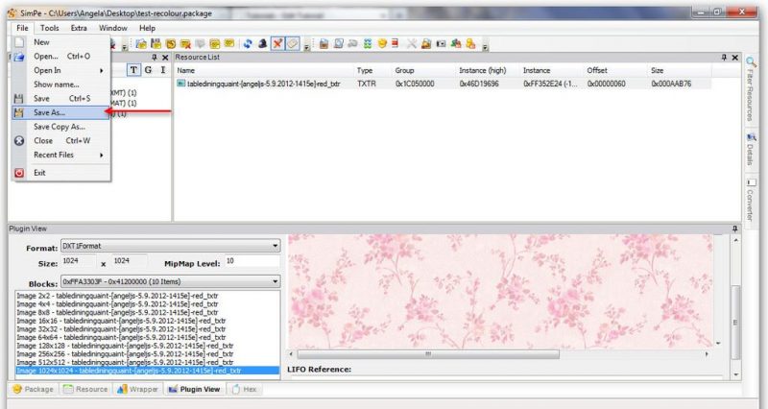This screenshot has width=768, height=409.
Task: Click the crossed tools toolbar icon
Action: 412,44
